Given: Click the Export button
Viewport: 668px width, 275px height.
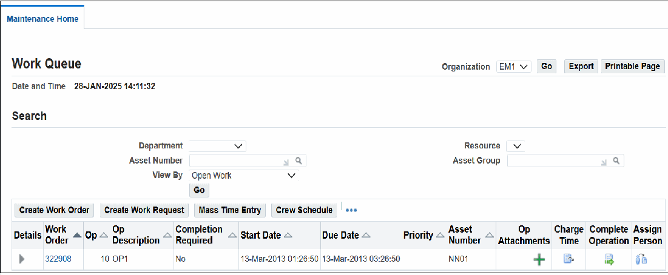Looking at the screenshot, I should pyautogui.click(x=581, y=66).
